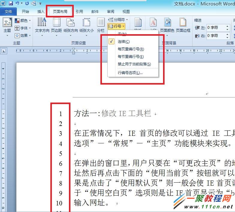This screenshot has height=212, width=235.
Task: Click the hourglass indent marker on ruler
Action: coord(73,51)
